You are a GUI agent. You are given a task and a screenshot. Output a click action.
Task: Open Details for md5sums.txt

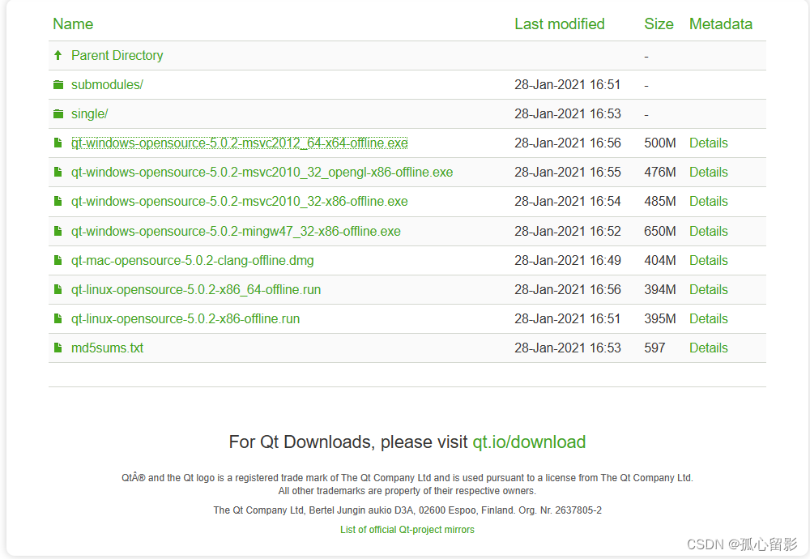coord(708,348)
